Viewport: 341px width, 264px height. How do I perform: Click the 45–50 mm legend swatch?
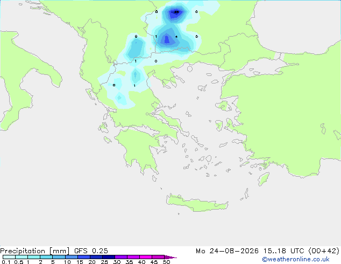(158, 257)
